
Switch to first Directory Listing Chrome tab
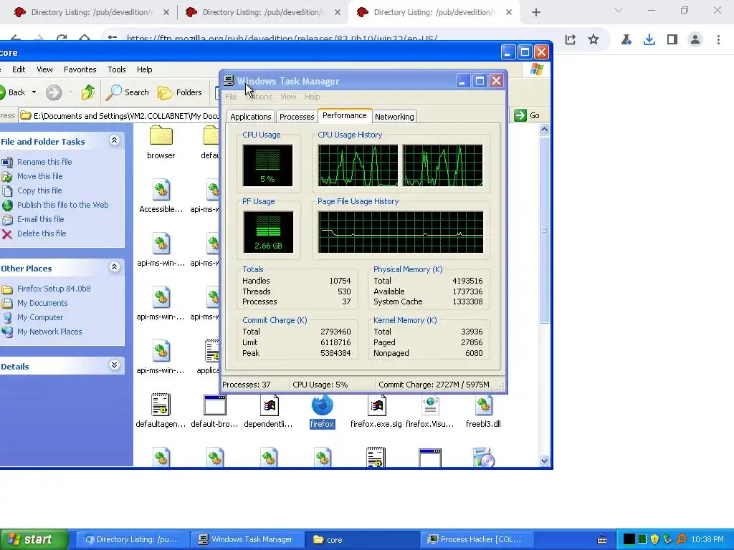91,13
